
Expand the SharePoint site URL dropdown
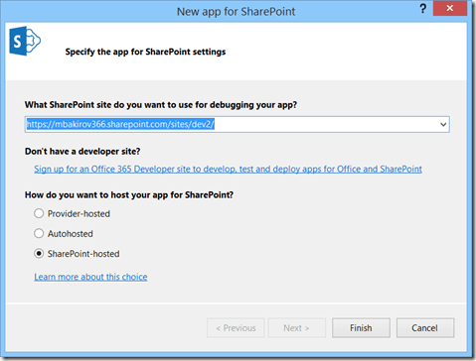[x=443, y=125]
